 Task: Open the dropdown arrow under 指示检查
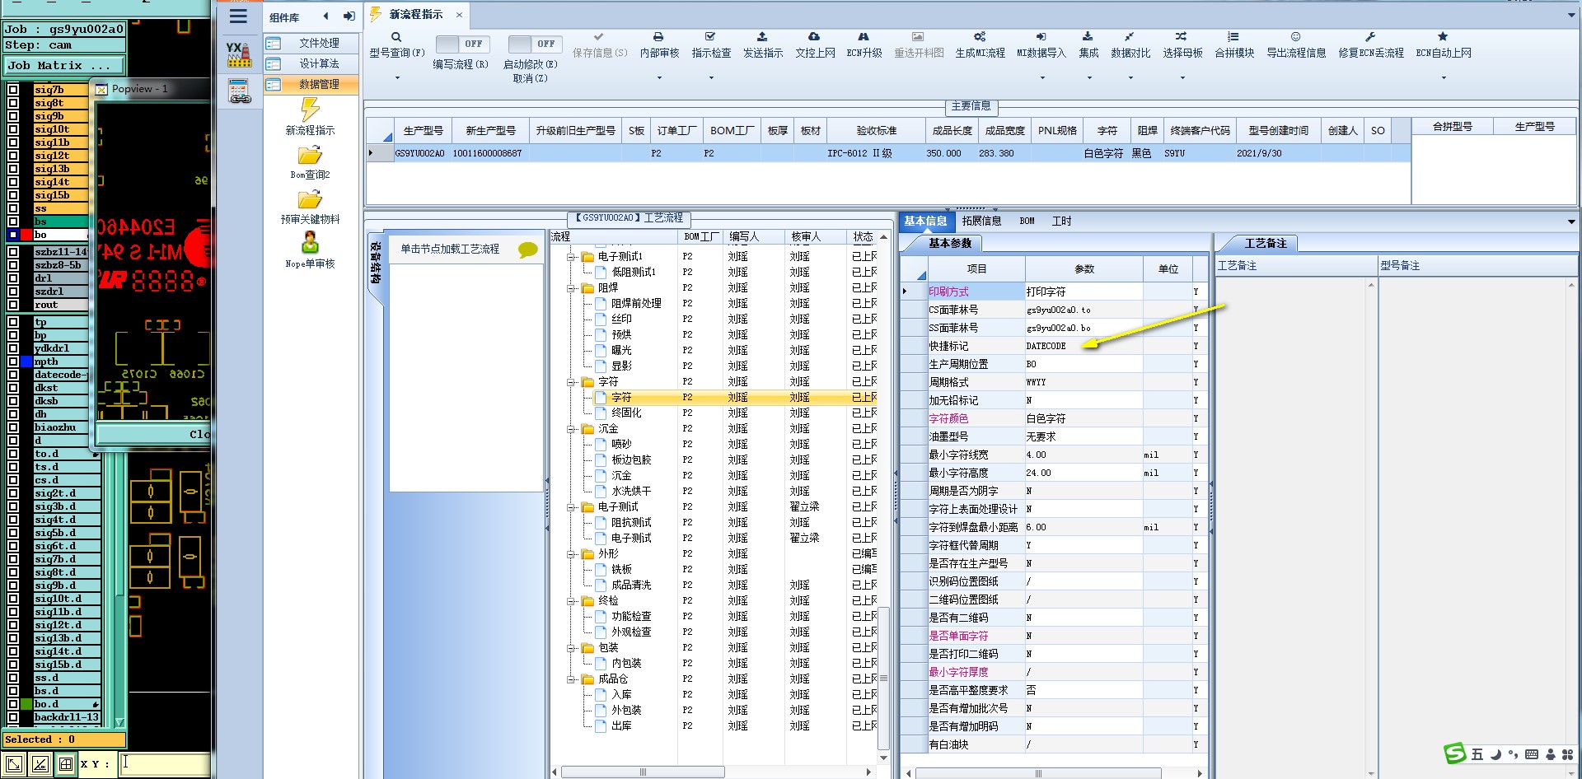point(711,78)
